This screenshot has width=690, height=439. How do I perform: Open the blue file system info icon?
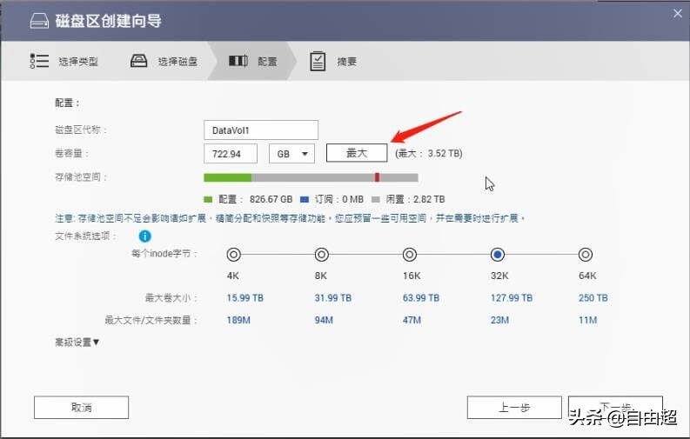coord(144,236)
